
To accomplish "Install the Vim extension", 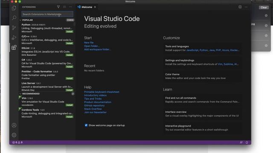I will [69, 105].
